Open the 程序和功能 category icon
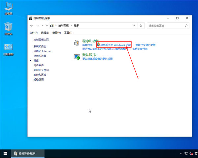Viewport: 198px width, 158px height. pyautogui.click(x=77, y=43)
